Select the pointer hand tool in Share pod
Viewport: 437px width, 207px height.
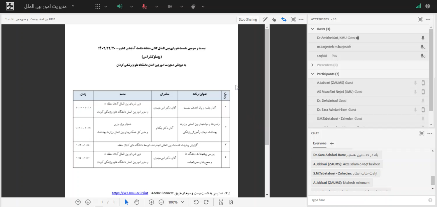274,19
